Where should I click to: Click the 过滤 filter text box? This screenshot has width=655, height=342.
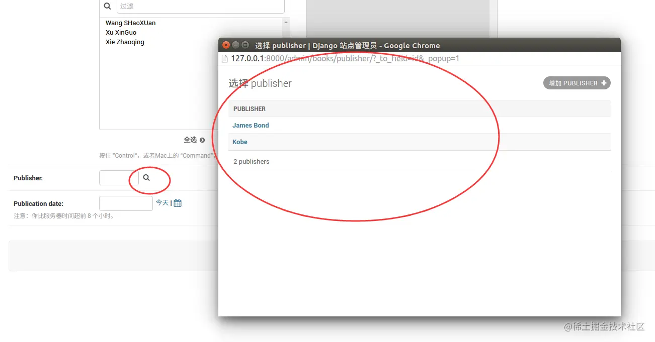click(x=201, y=6)
